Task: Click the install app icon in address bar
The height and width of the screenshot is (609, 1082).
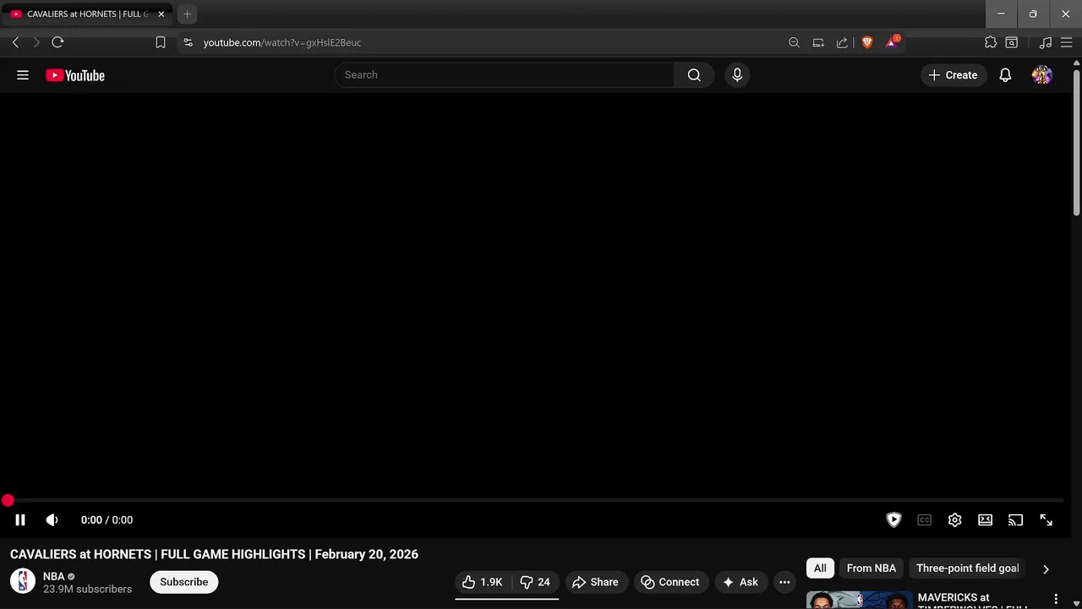Action: coord(818,42)
